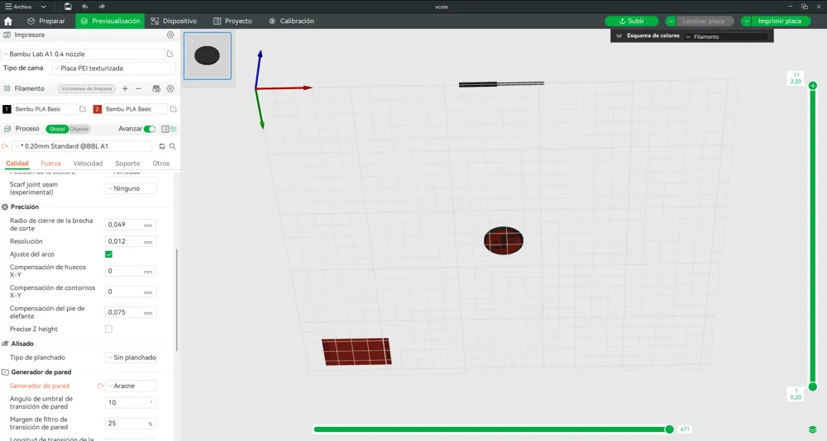Open the Soporte settings tab
827x441 pixels.
tap(127, 164)
